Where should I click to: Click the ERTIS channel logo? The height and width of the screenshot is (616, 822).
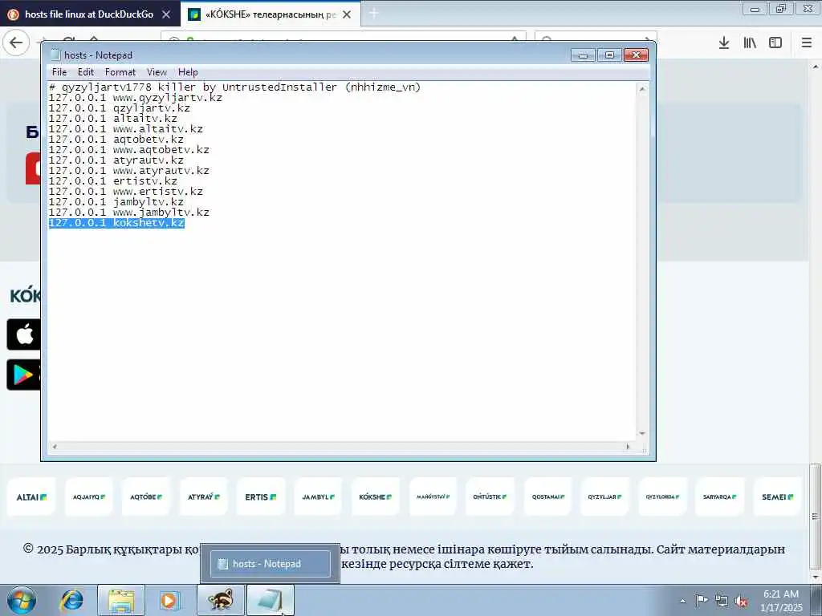click(x=261, y=496)
